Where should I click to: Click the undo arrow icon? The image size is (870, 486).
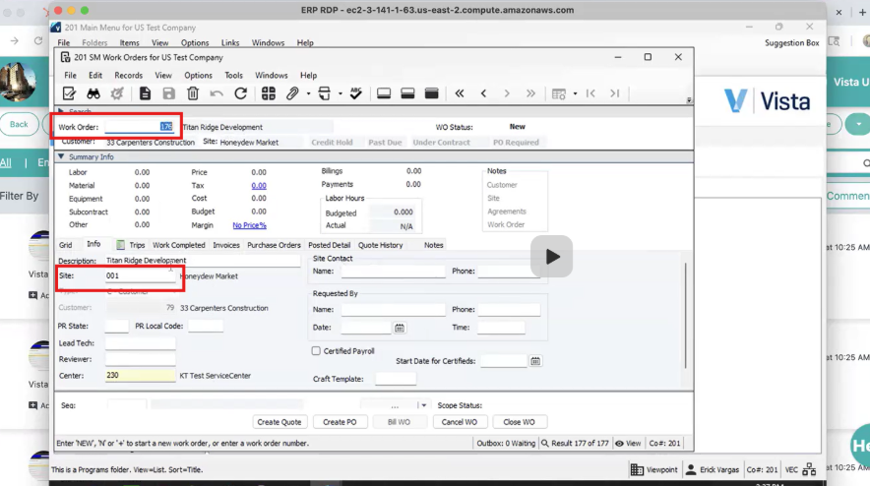(217, 93)
